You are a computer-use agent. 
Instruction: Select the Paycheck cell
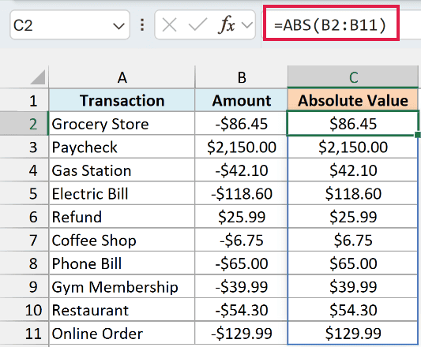coord(122,147)
